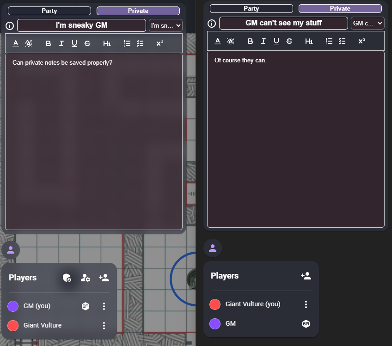Insert checklist in the "I'm sneaky GM" note toolbar

tap(141, 43)
